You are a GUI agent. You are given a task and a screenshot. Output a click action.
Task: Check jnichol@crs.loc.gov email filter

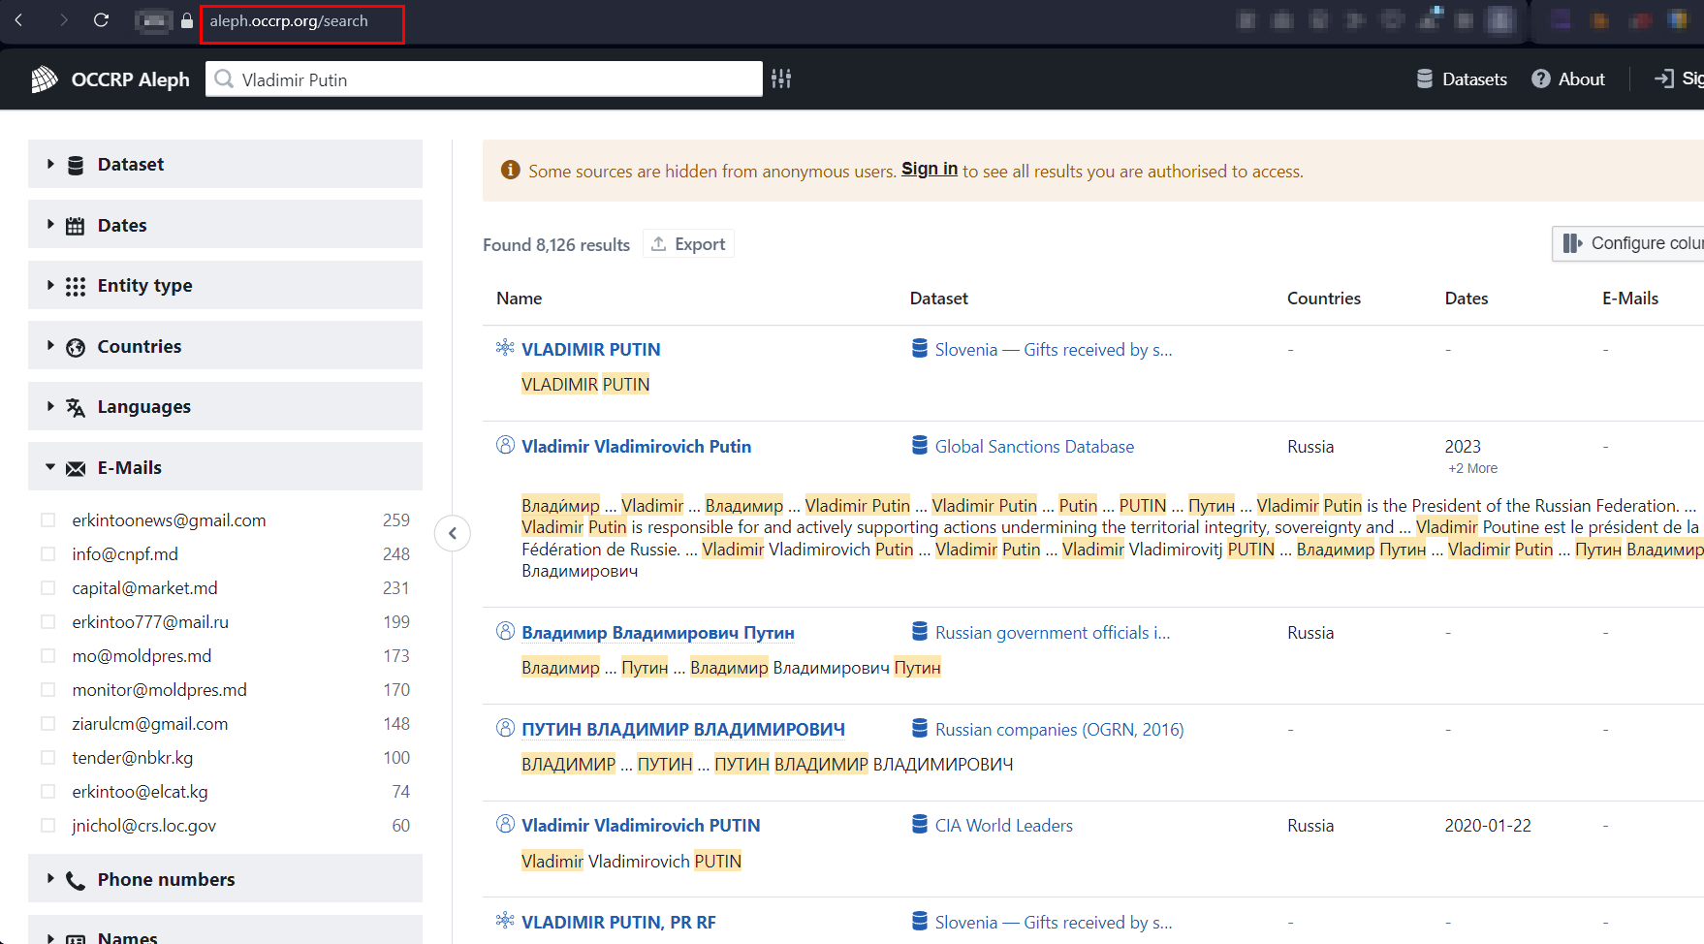48,826
